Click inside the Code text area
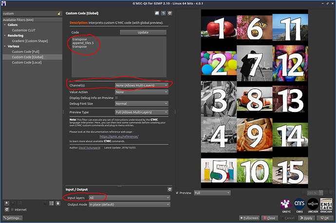The height and width of the screenshot is (223, 336). 119,57
